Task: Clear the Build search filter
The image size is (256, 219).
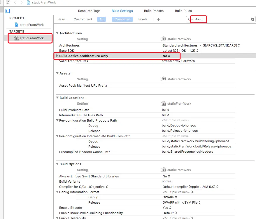Action: (253, 19)
